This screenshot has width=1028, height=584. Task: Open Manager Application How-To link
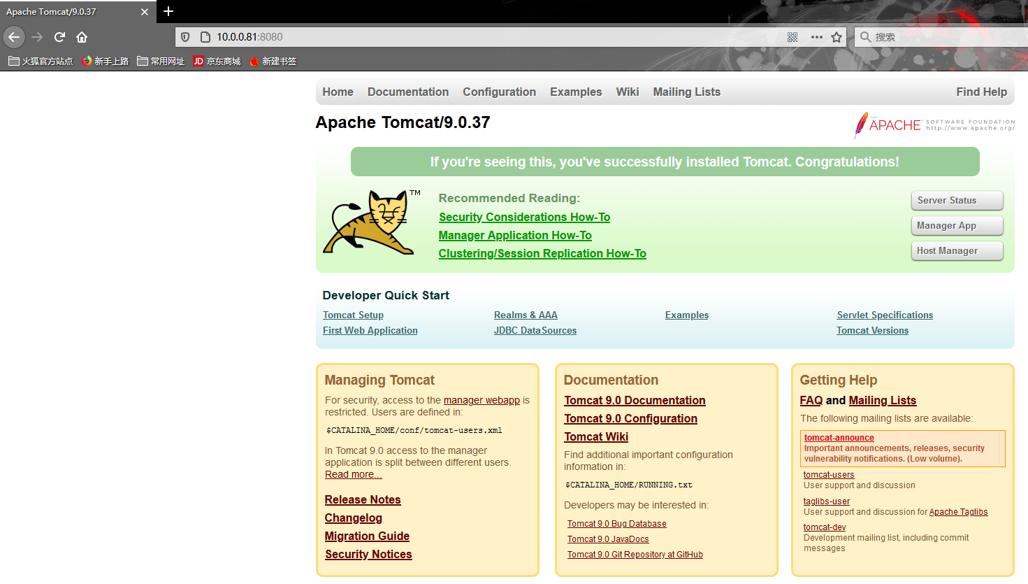click(x=515, y=235)
